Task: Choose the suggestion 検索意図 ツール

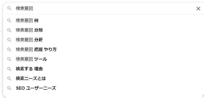Action: (x=103, y=59)
